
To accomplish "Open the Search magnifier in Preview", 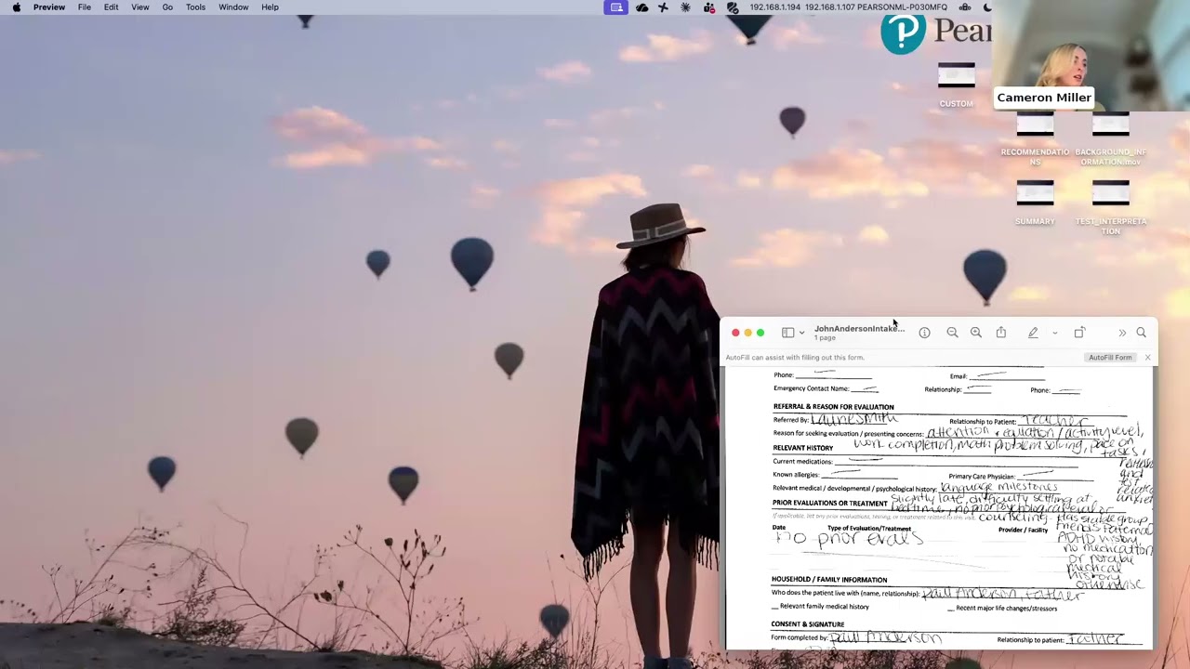I will (1142, 333).
